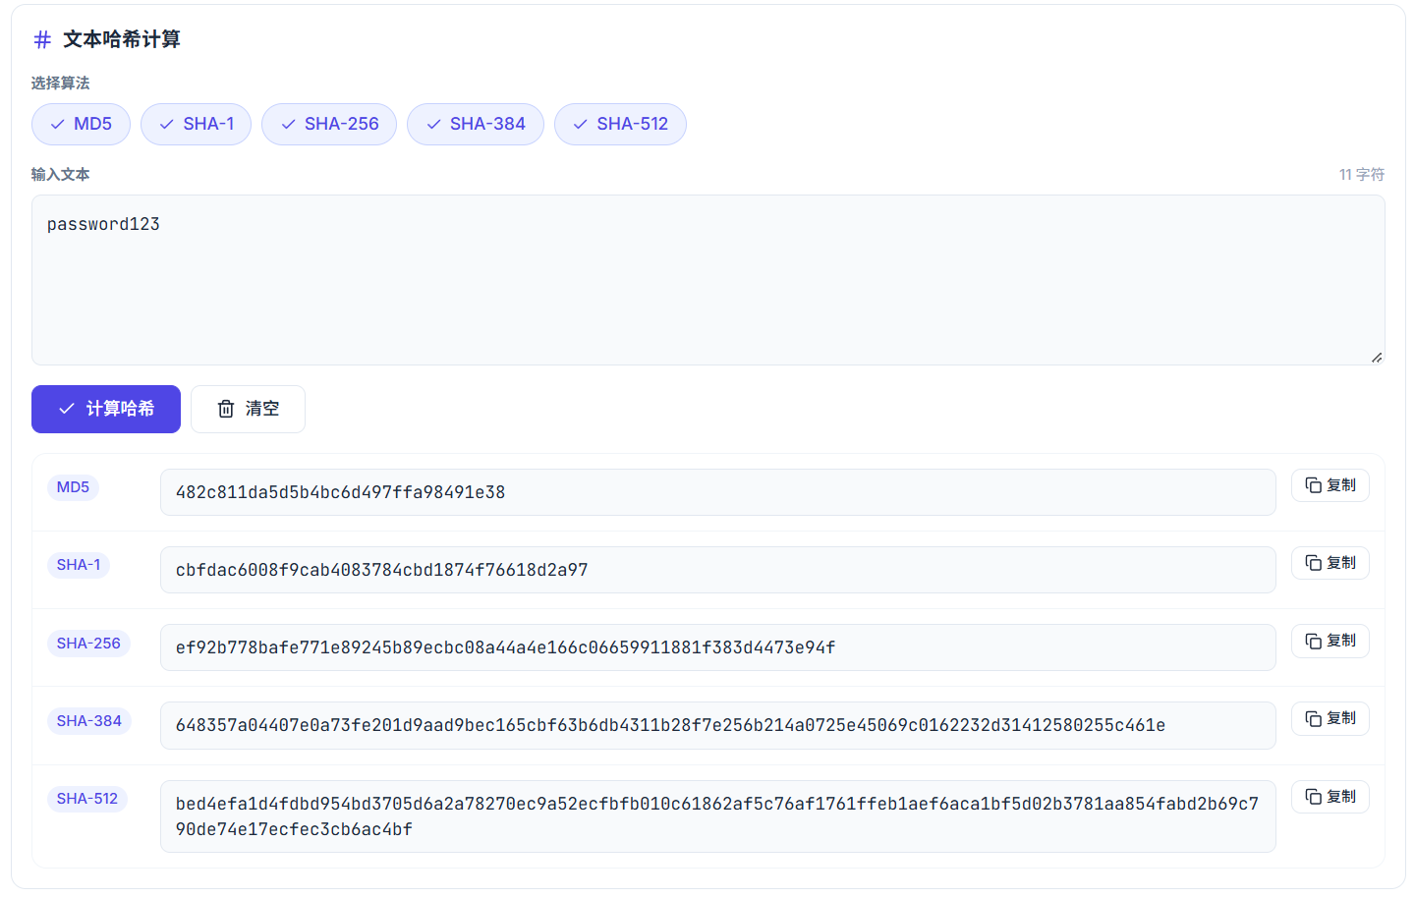
Task: Click the SHA-384 result row label
Action: tap(89, 721)
